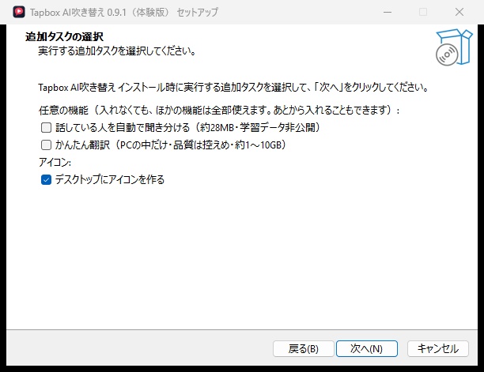
Task: Click the 戻る(B) button
Action: coord(303,349)
